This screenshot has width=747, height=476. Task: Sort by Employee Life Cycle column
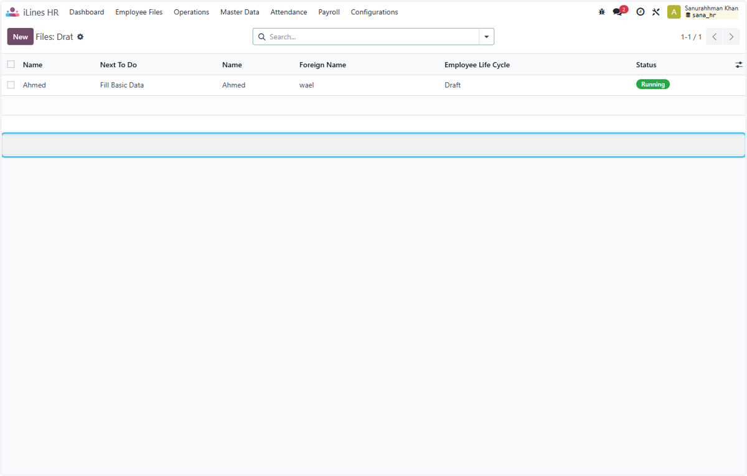point(477,65)
